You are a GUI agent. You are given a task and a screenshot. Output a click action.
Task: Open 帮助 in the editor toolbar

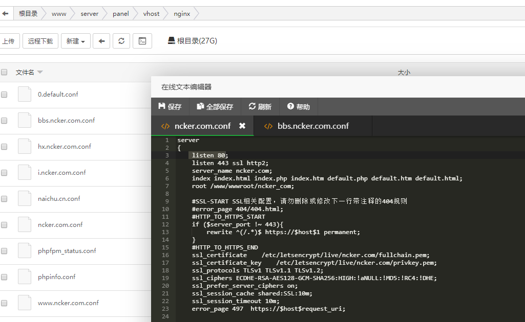point(298,106)
